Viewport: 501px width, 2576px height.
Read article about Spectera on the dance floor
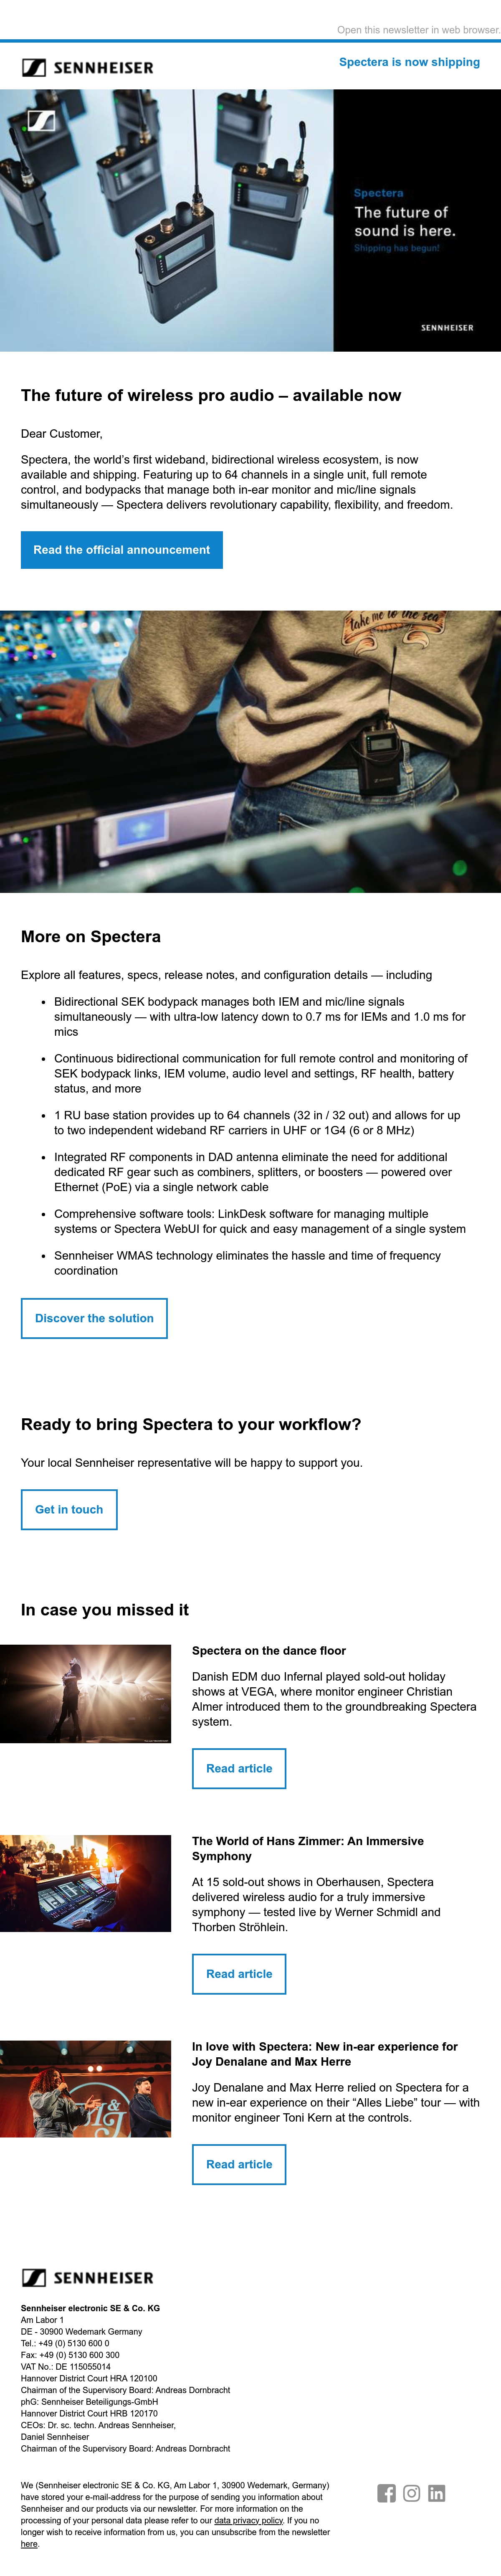pyautogui.click(x=239, y=1768)
